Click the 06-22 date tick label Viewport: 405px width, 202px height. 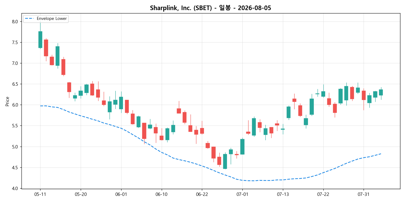tap(202, 194)
